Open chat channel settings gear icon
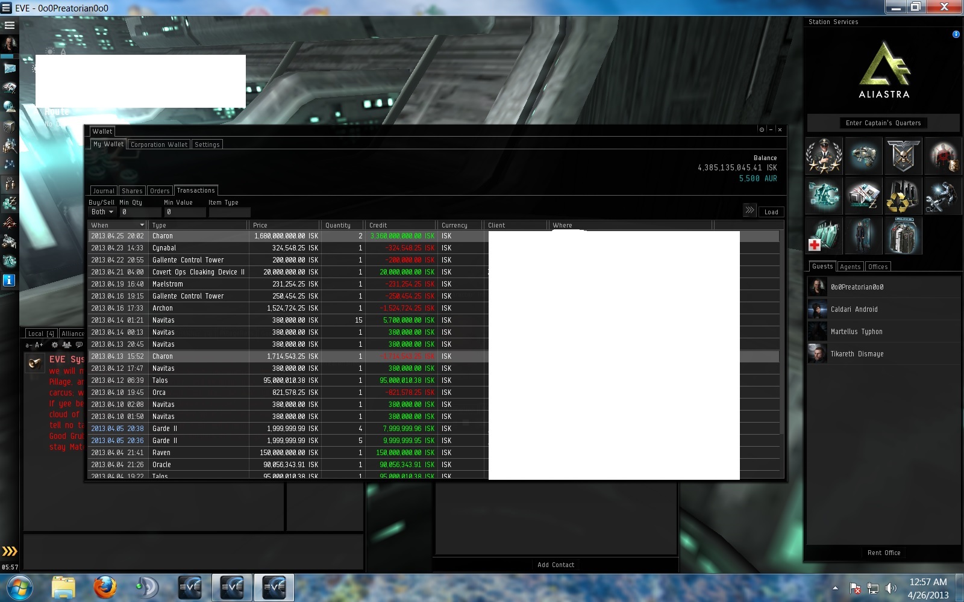The image size is (964, 602). (x=54, y=345)
